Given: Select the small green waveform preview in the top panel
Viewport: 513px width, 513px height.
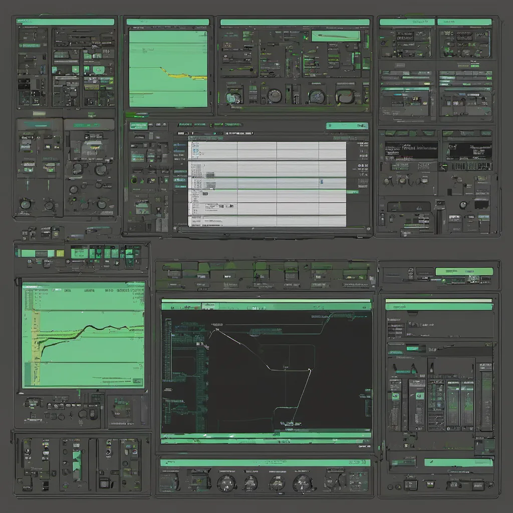Looking at the screenshot, I should tap(336, 36).
